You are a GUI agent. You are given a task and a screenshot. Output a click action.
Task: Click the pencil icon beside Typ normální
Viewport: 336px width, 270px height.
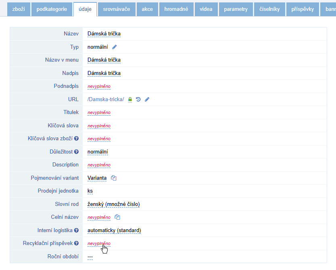[115, 47]
